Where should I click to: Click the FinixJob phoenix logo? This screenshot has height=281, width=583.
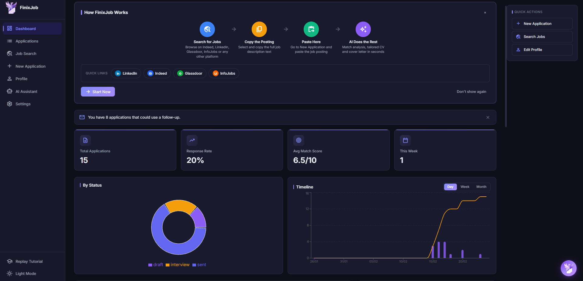(x=11, y=8)
